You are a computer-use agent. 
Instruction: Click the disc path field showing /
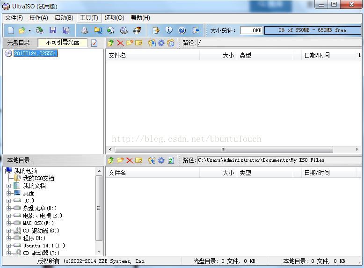click(x=279, y=43)
